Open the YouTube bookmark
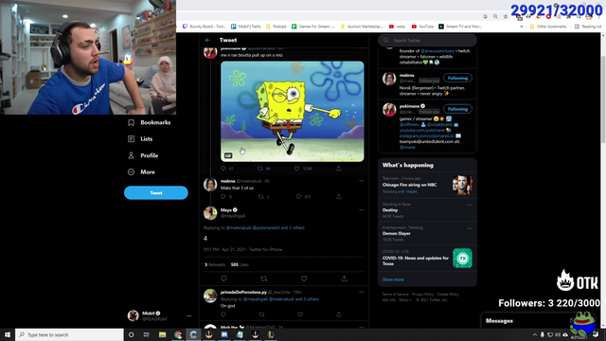Image resolution: width=606 pixels, height=341 pixels. pos(422,27)
